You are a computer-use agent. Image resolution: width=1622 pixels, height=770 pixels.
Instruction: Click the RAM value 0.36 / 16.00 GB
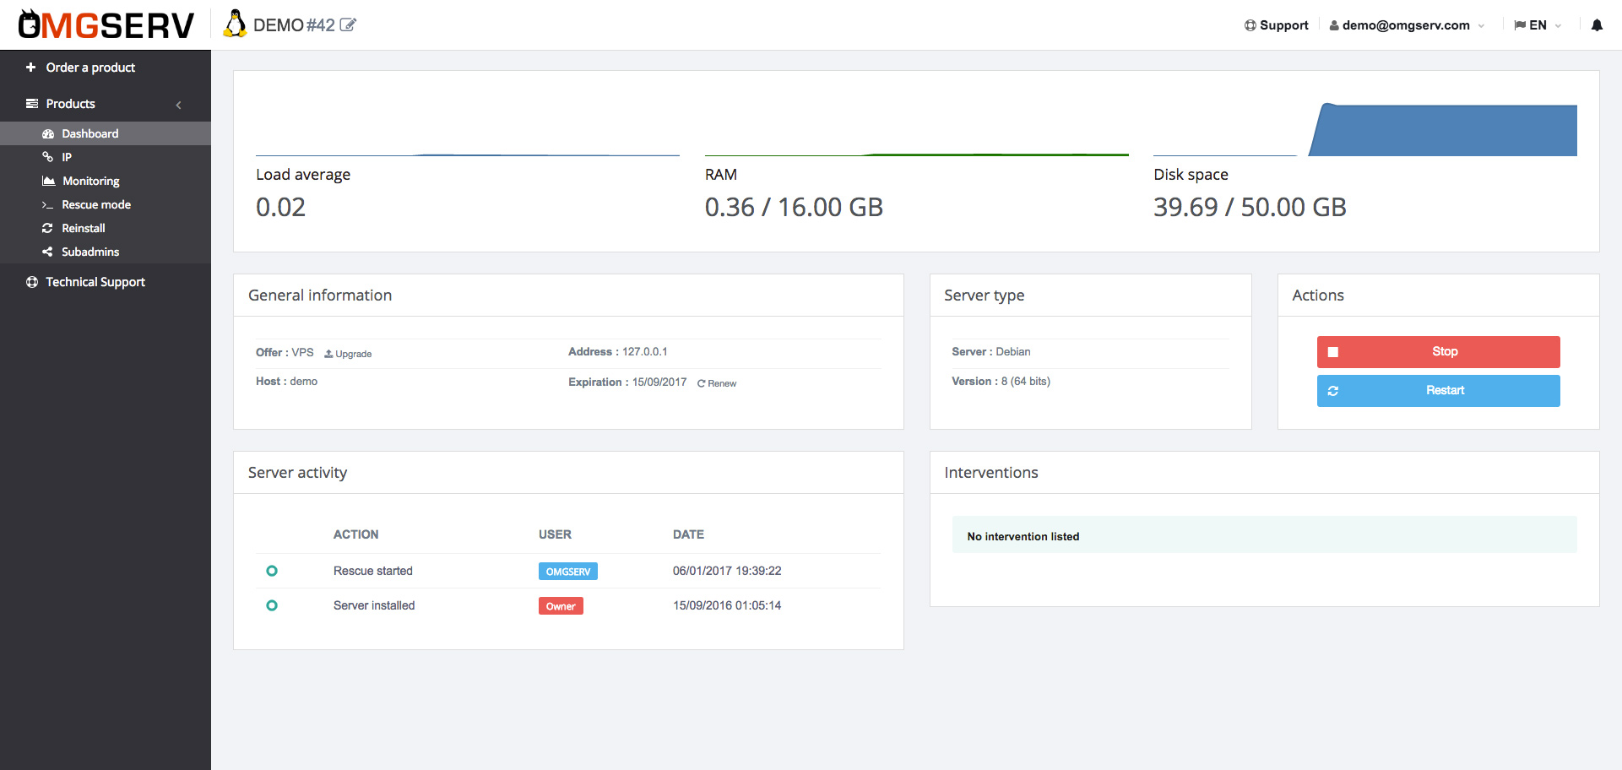point(794,207)
